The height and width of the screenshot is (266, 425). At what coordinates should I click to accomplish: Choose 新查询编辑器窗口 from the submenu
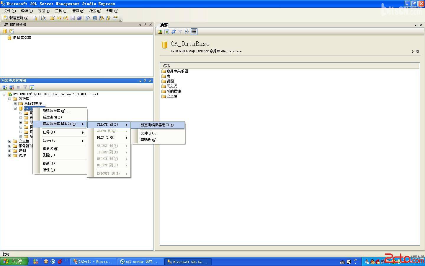(157, 125)
